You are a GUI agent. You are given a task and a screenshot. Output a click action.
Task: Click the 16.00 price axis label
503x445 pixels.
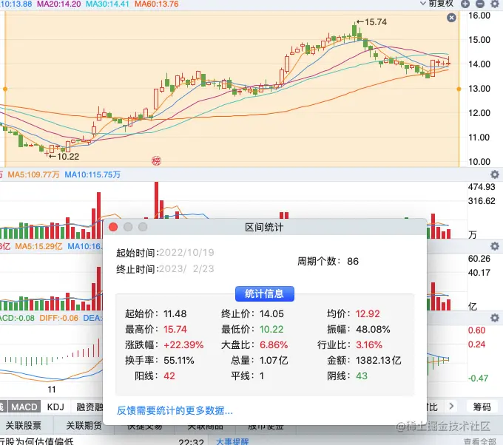(479, 16)
